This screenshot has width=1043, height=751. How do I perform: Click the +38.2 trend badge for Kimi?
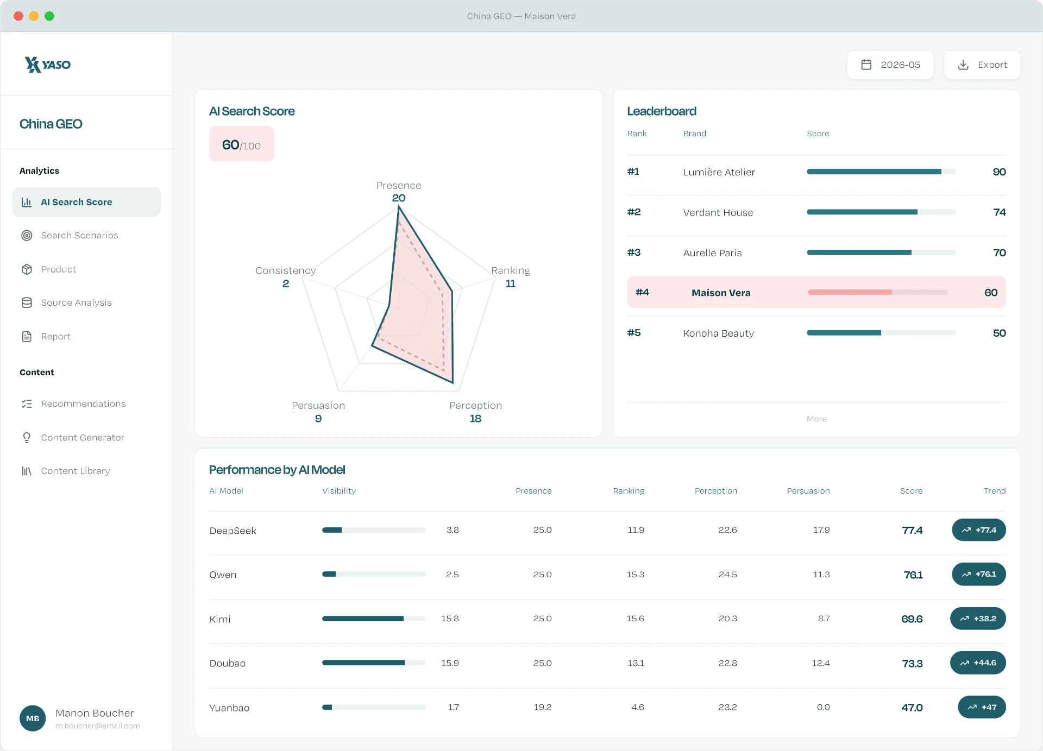(x=978, y=619)
